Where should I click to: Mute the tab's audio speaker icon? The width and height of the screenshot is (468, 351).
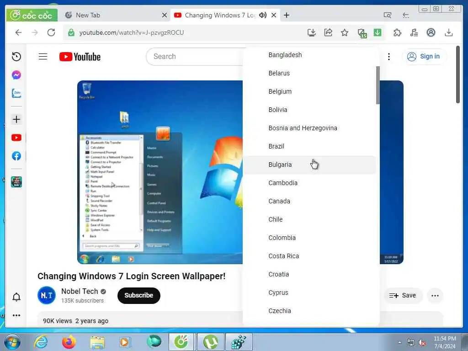pyautogui.click(x=263, y=15)
